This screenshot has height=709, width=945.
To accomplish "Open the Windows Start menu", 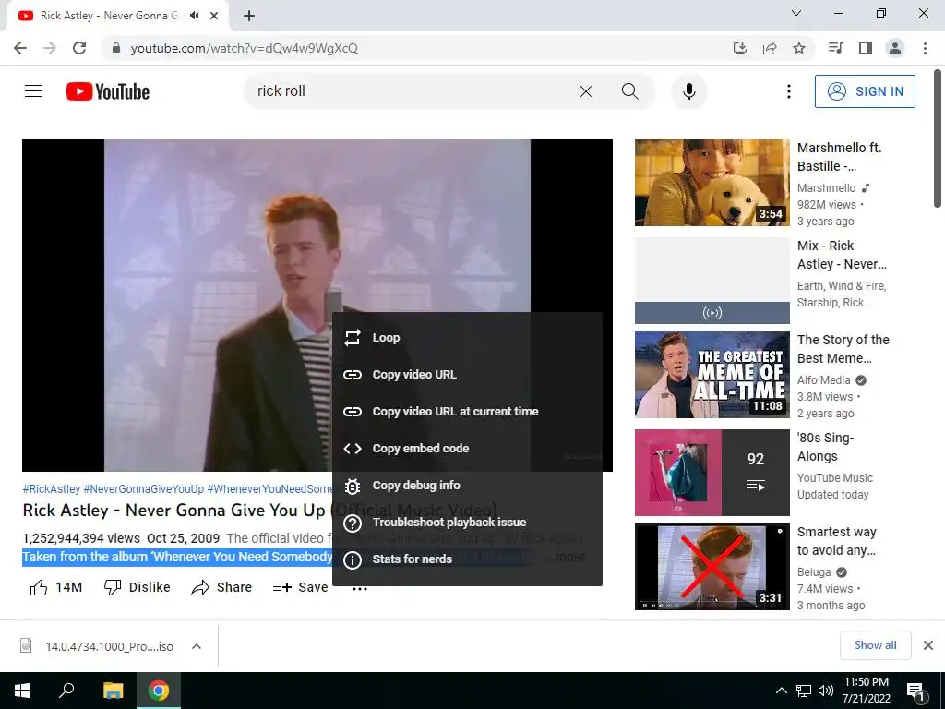I will (x=22, y=691).
